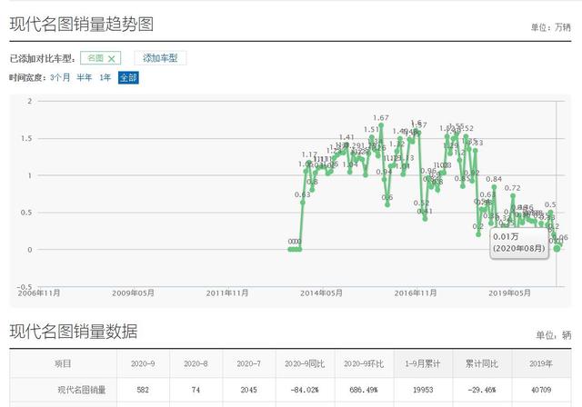Image resolution: width=582 pixels, height=407 pixels.
Task: Select the 半年 time range
Action: coord(85,77)
